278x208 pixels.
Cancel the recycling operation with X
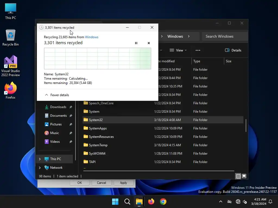(149, 43)
